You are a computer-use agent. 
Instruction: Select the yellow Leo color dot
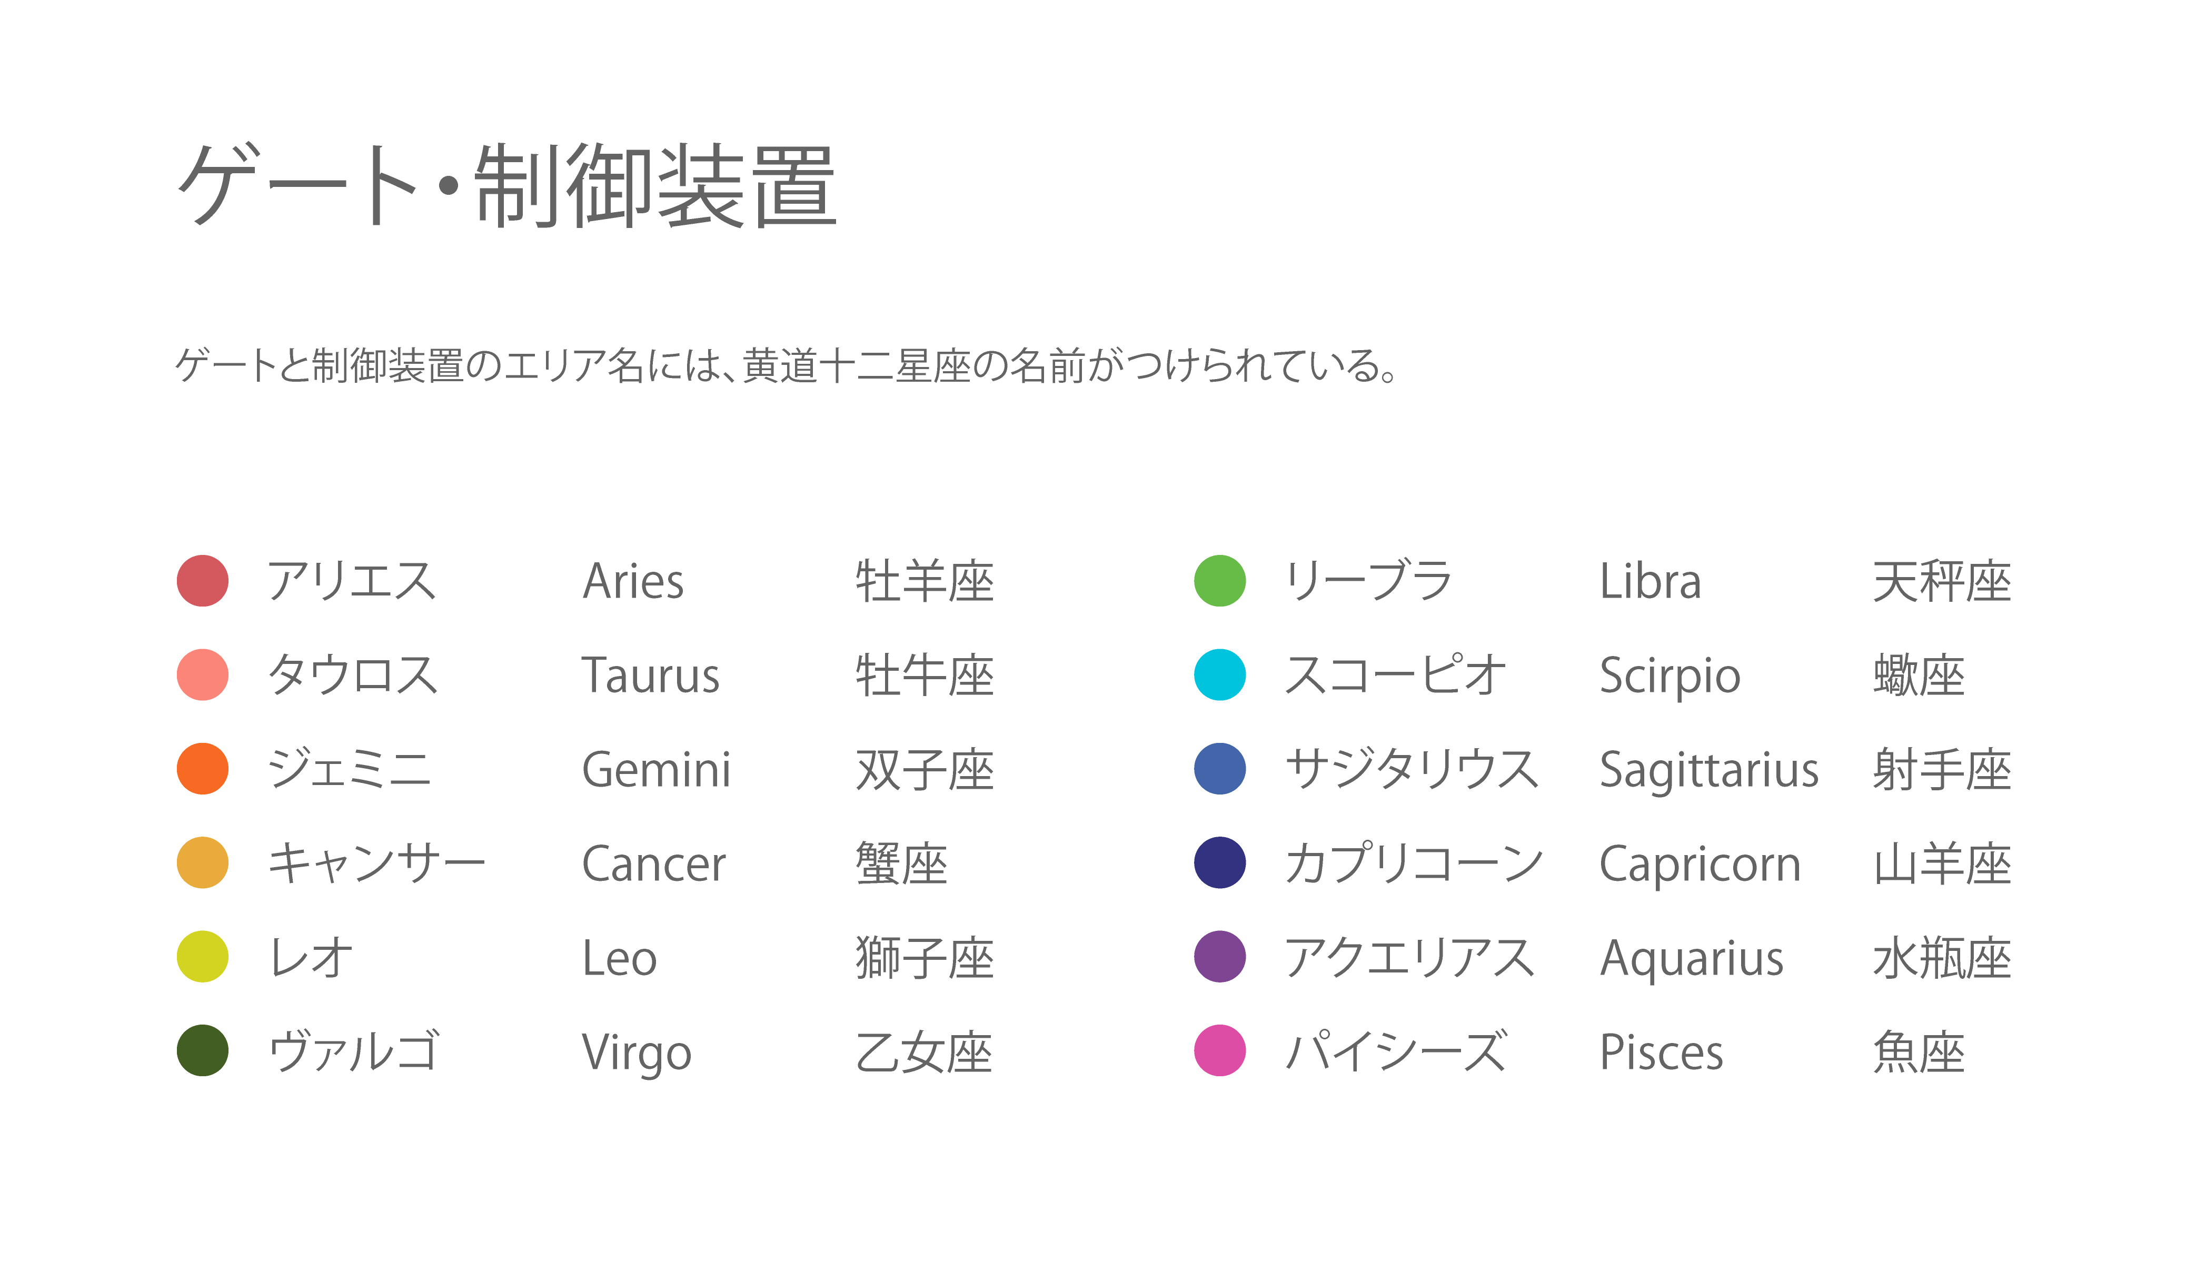coord(203,956)
